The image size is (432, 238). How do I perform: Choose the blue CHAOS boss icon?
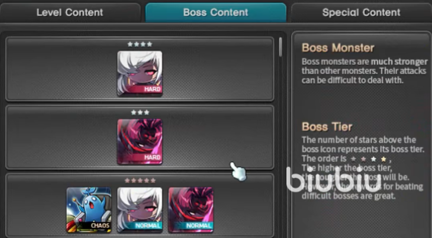[89, 210]
